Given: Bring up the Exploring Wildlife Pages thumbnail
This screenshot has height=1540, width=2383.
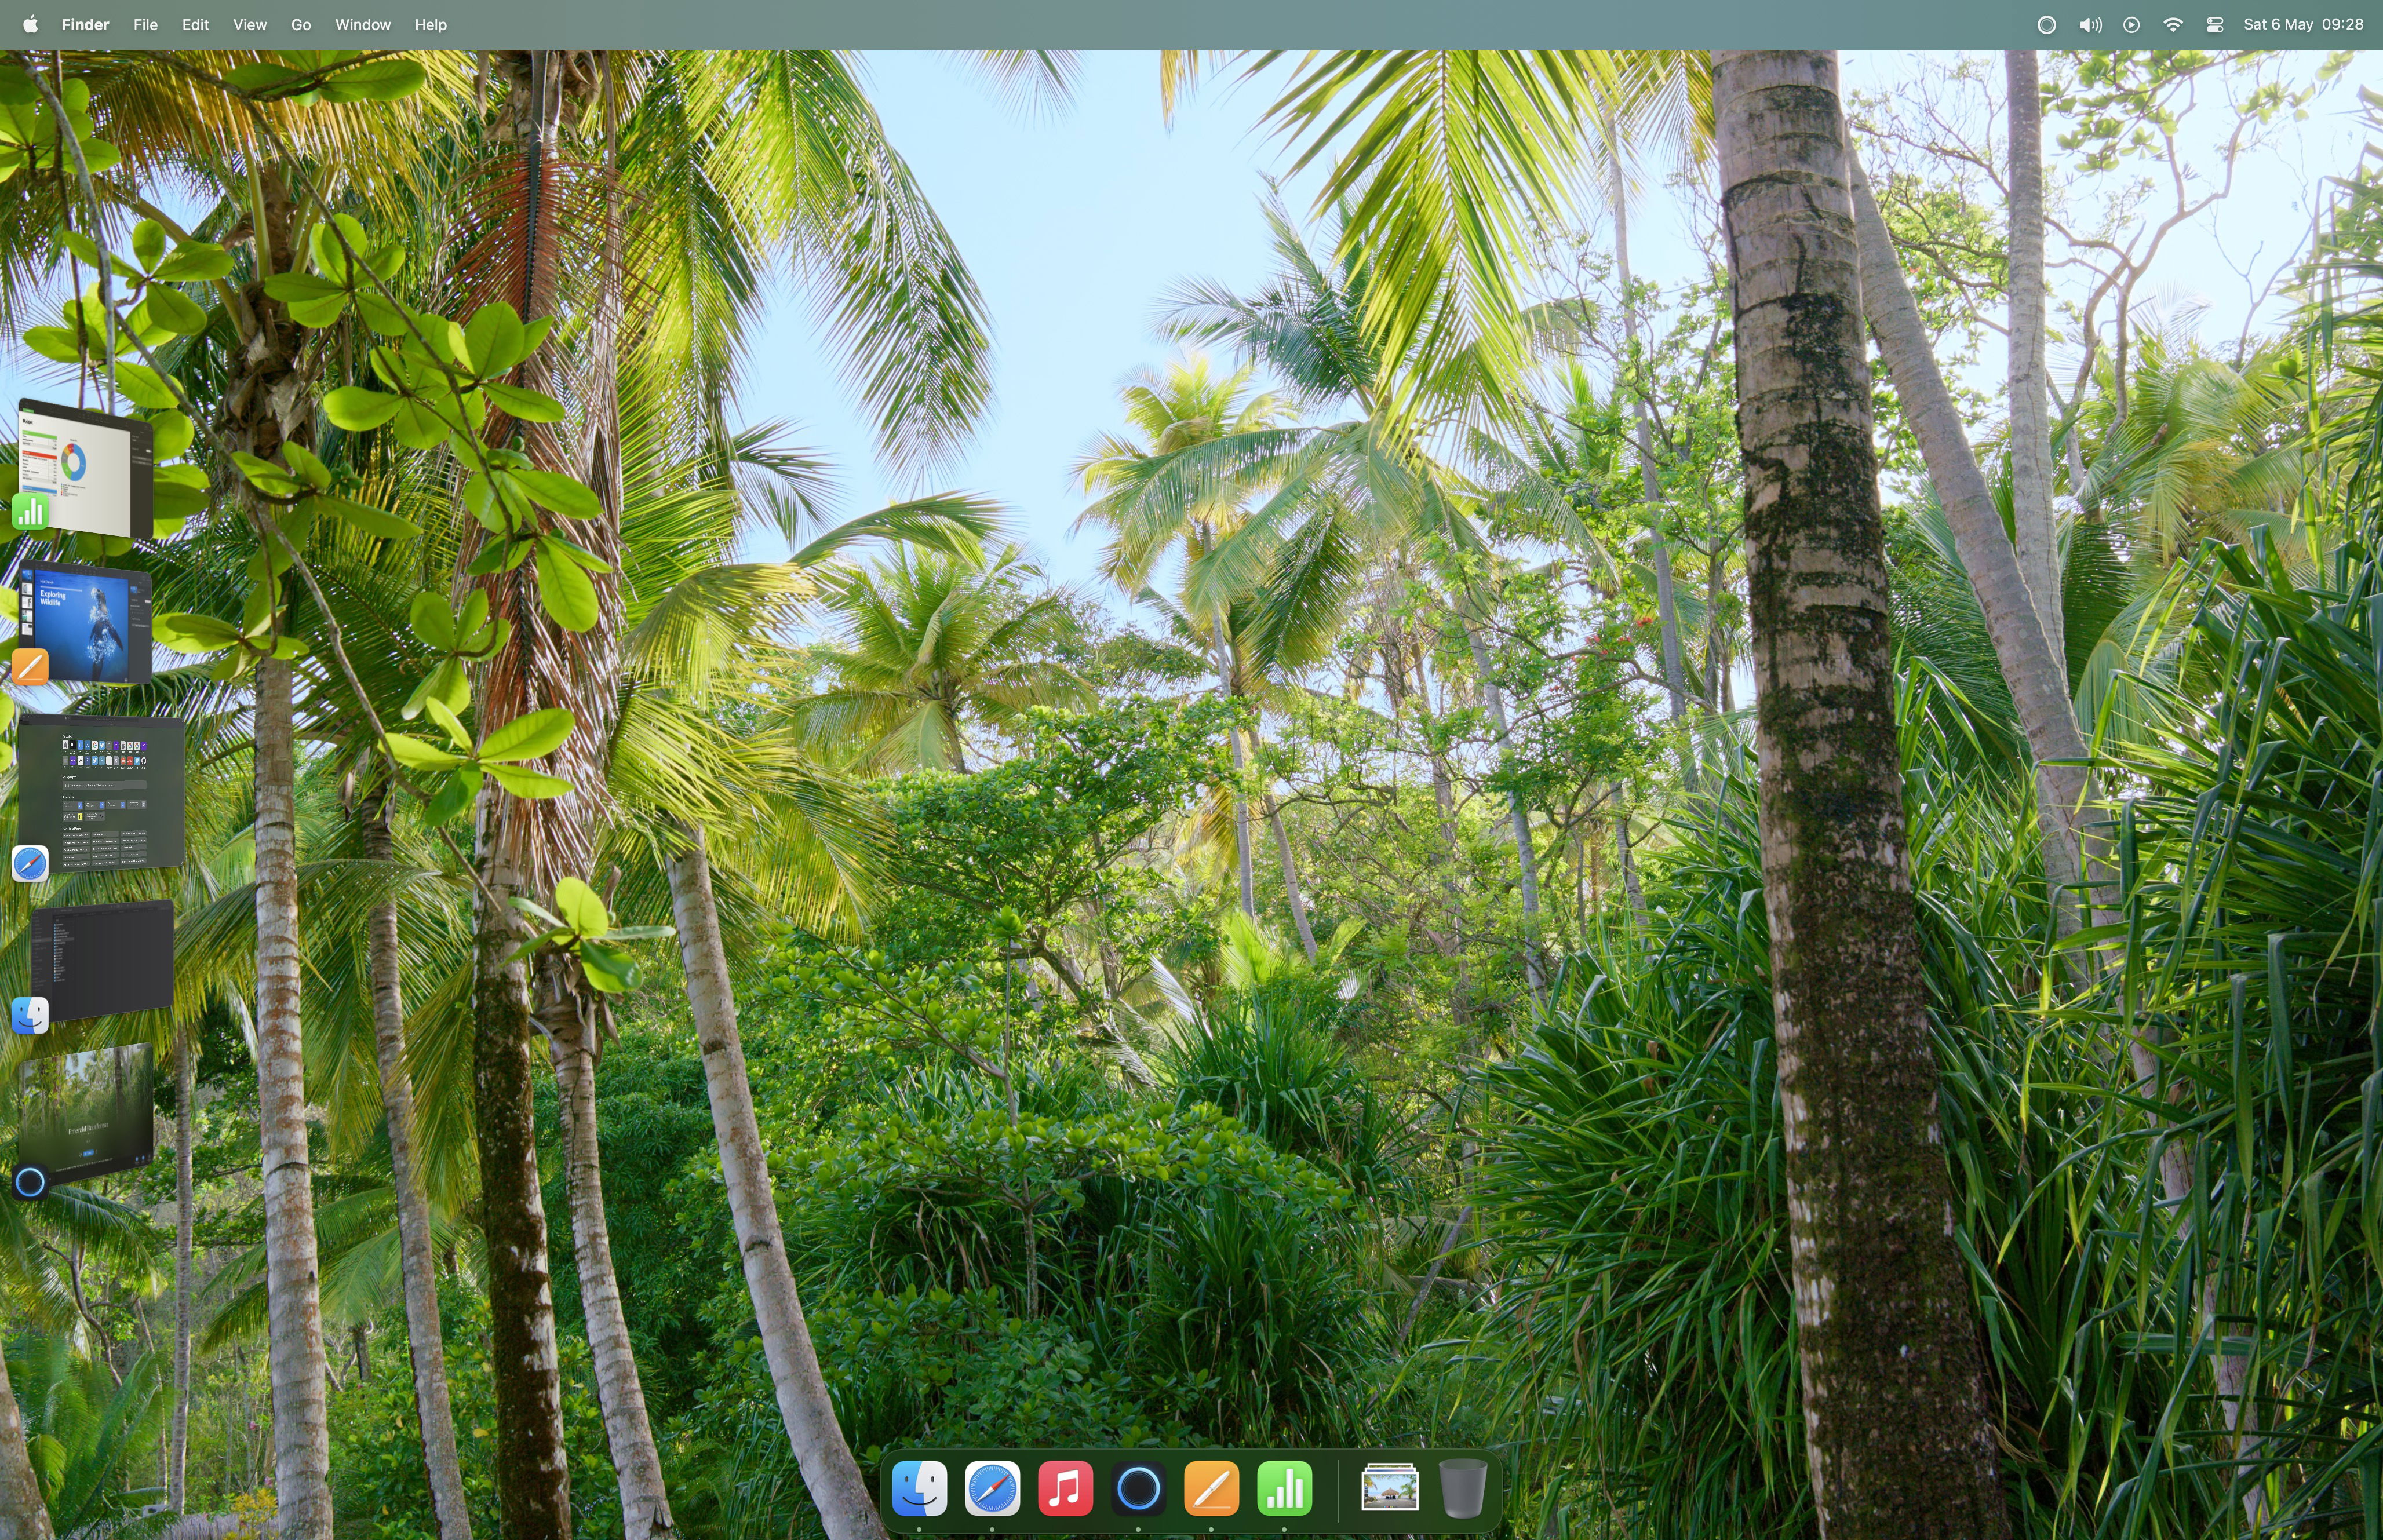Looking at the screenshot, I should [x=90, y=625].
